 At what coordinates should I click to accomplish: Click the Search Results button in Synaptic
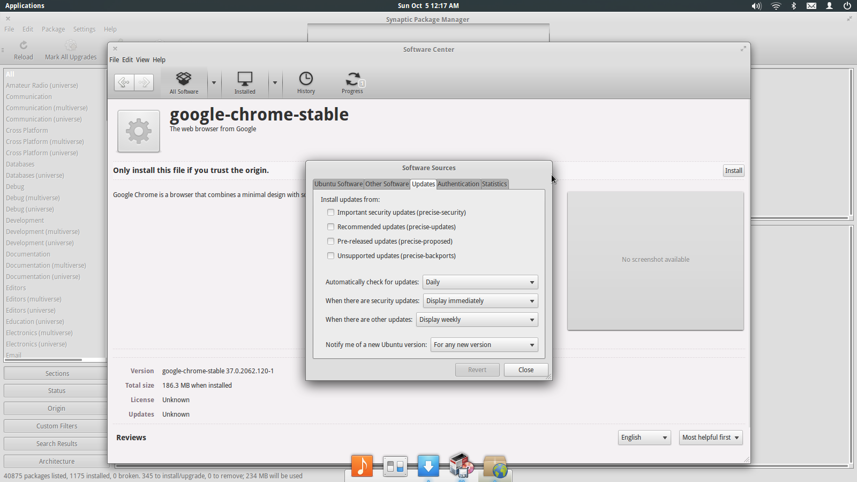pos(57,444)
